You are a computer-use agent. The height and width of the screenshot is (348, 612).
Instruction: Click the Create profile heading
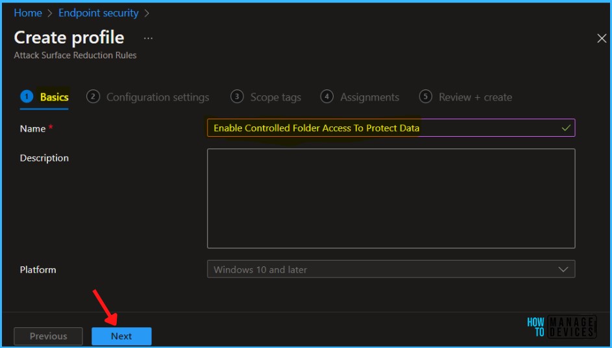(69, 38)
